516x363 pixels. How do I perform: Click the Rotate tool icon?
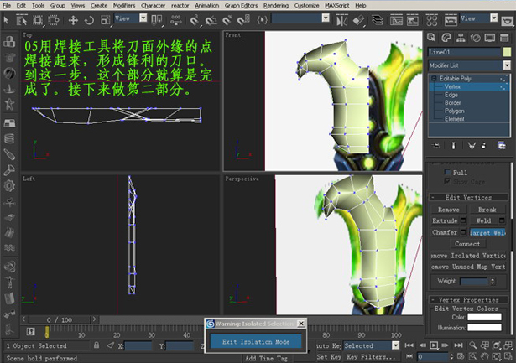coord(90,20)
